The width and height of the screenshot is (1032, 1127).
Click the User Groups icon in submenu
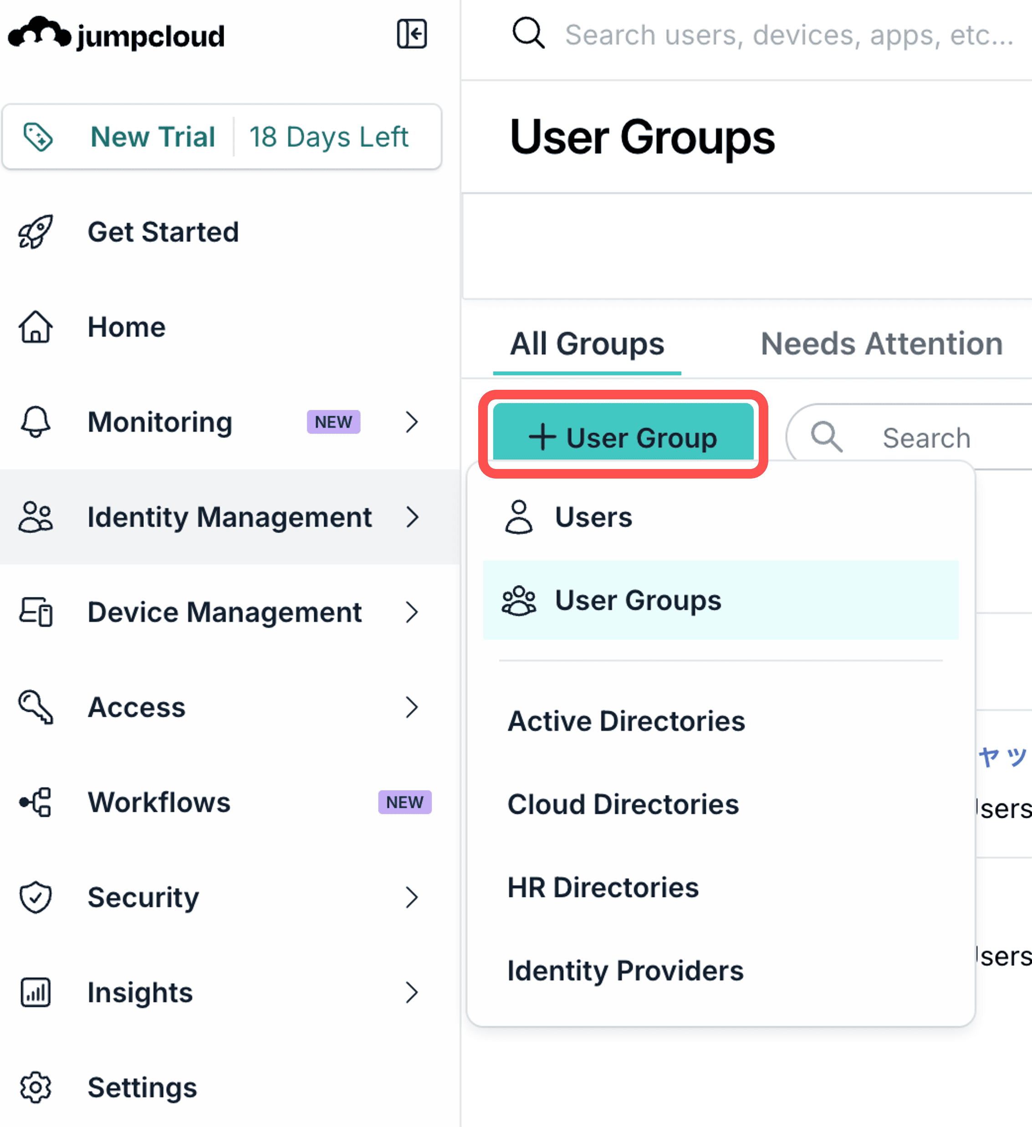point(519,601)
